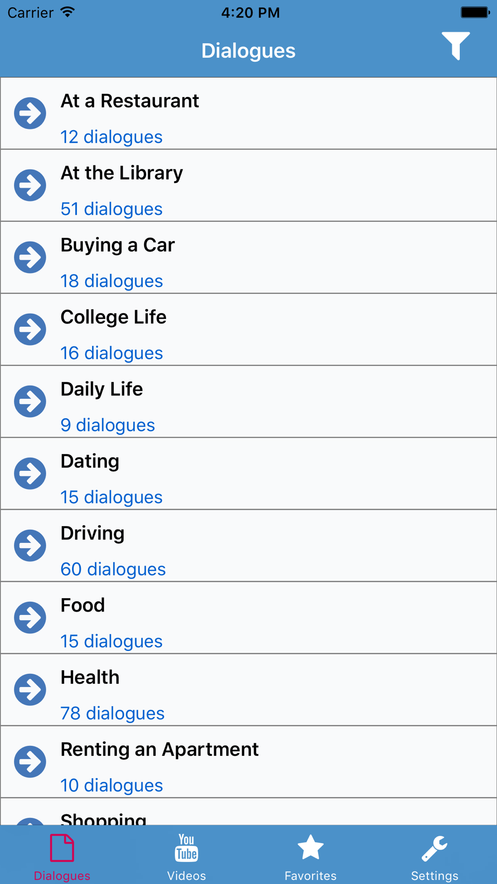Tap the arrow icon beside Daily Life
497x884 pixels.
(30, 402)
